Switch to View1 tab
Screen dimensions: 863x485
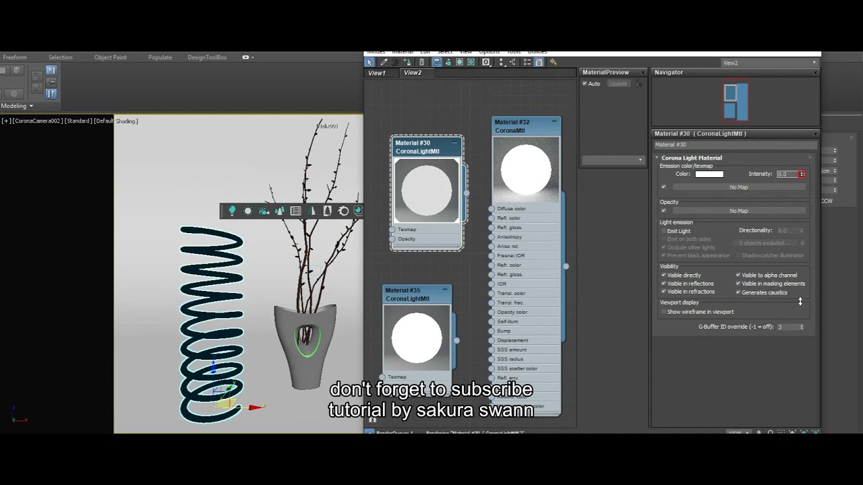pos(377,73)
